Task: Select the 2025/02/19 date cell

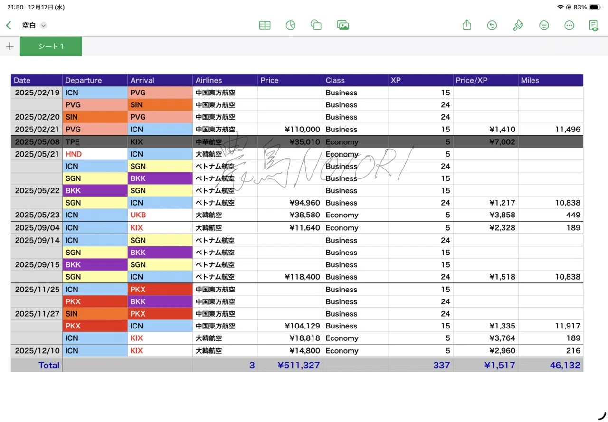Action: coord(37,93)
